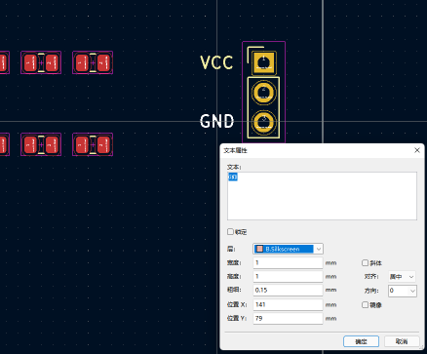The image size is (427, 354).
Task: Open the 方向 orientation dropdown showing 0
Action: pyautogui.click(x=403, y=291)
